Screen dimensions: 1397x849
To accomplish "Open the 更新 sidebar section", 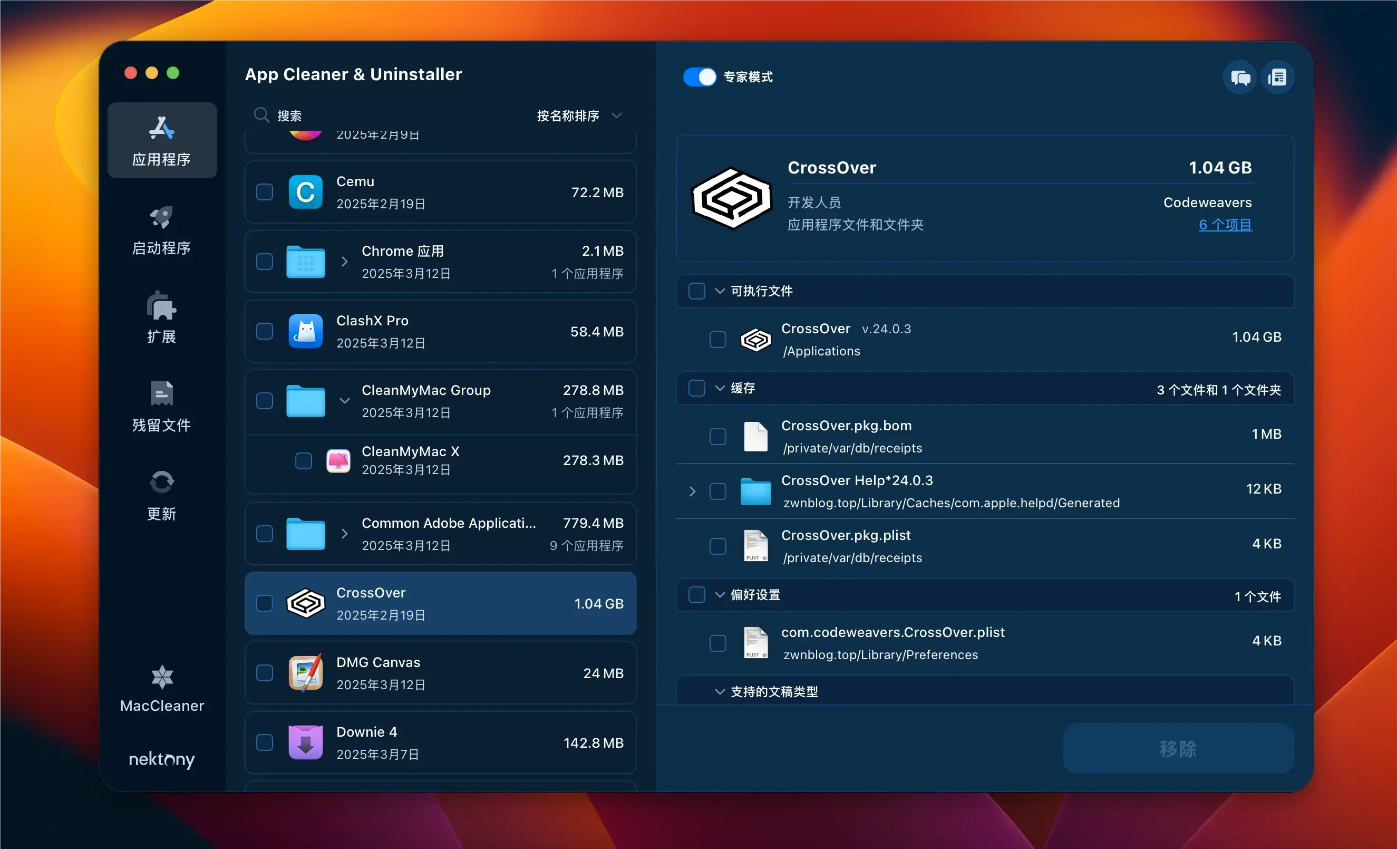I will [162, 495].
